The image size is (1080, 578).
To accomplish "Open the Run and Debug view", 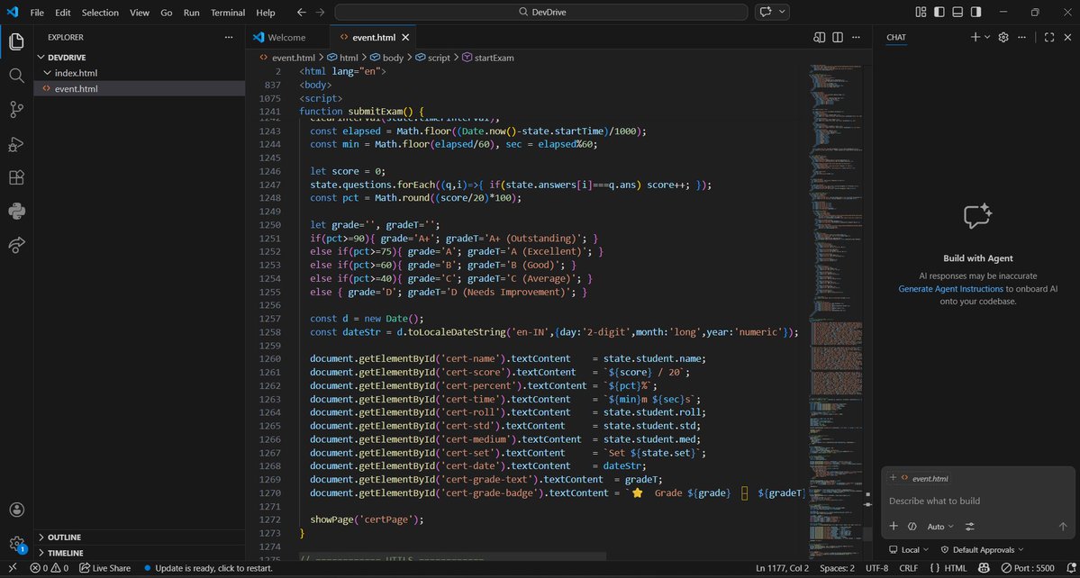I will [x=16, y=143].
